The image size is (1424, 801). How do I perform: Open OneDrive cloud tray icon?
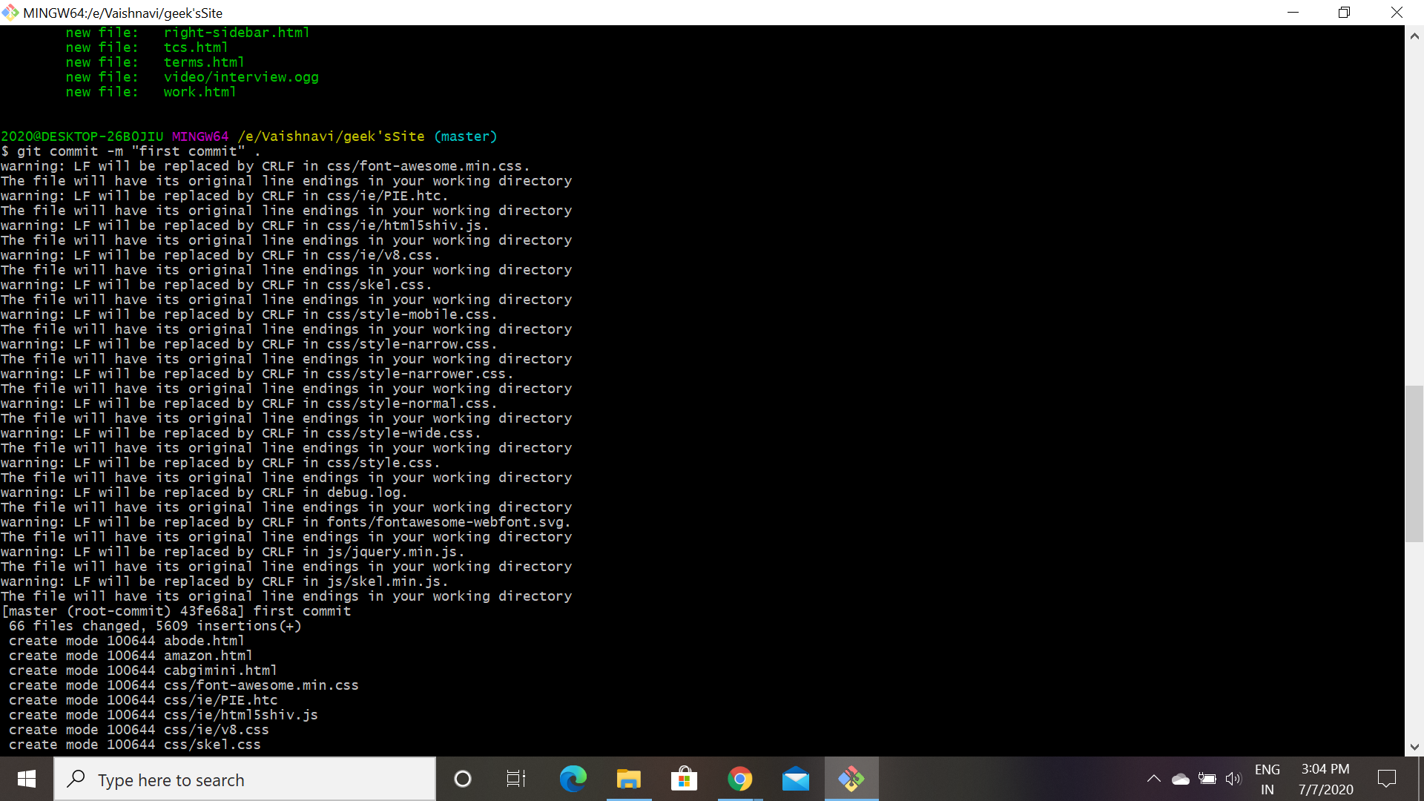tap(1180, 779)
